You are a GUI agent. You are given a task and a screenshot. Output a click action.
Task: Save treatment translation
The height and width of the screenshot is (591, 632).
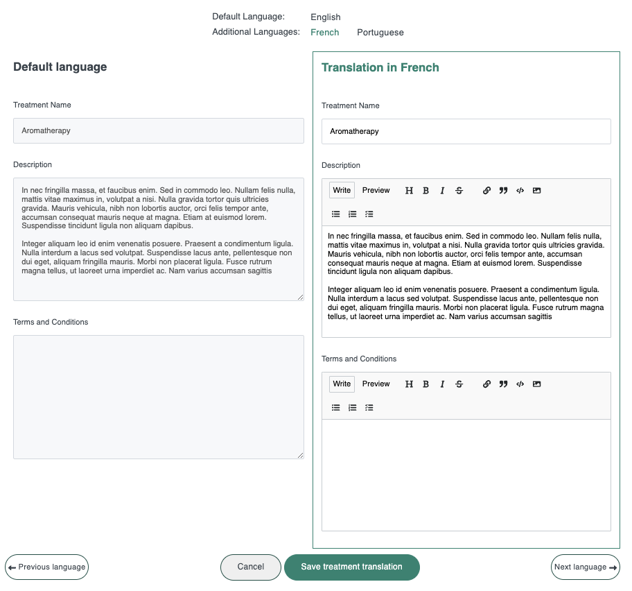(x=352, y=567)
